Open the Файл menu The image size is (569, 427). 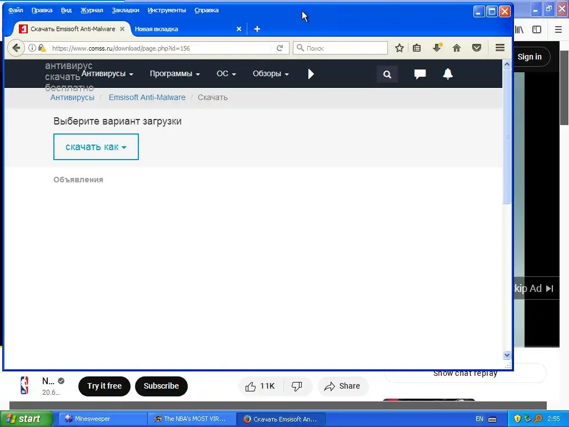pos(16,10)
